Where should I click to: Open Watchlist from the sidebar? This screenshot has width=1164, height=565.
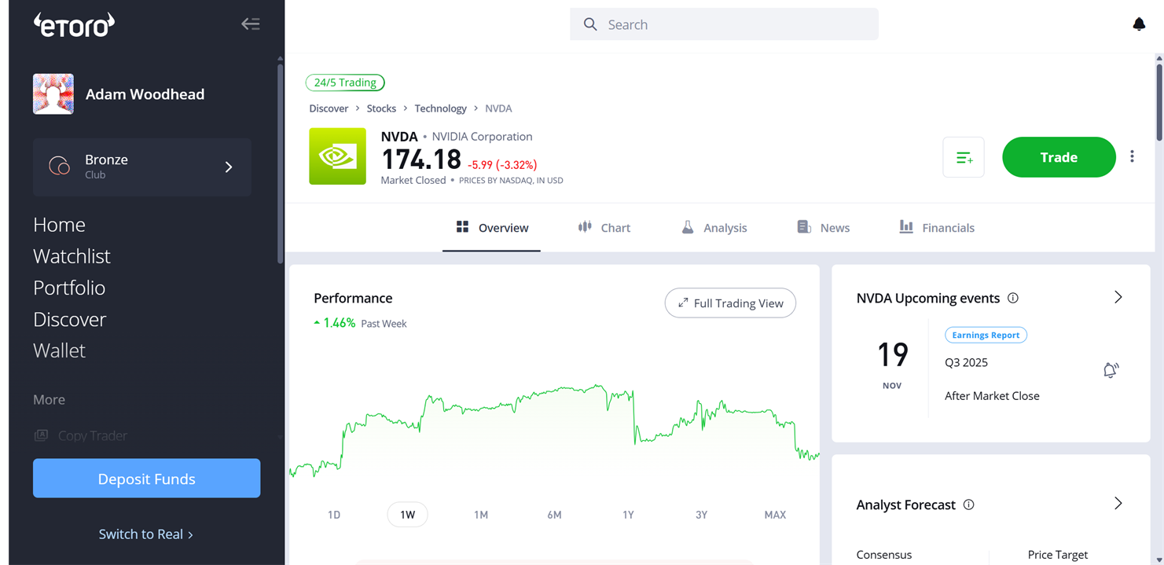click(x=72, y=256)
